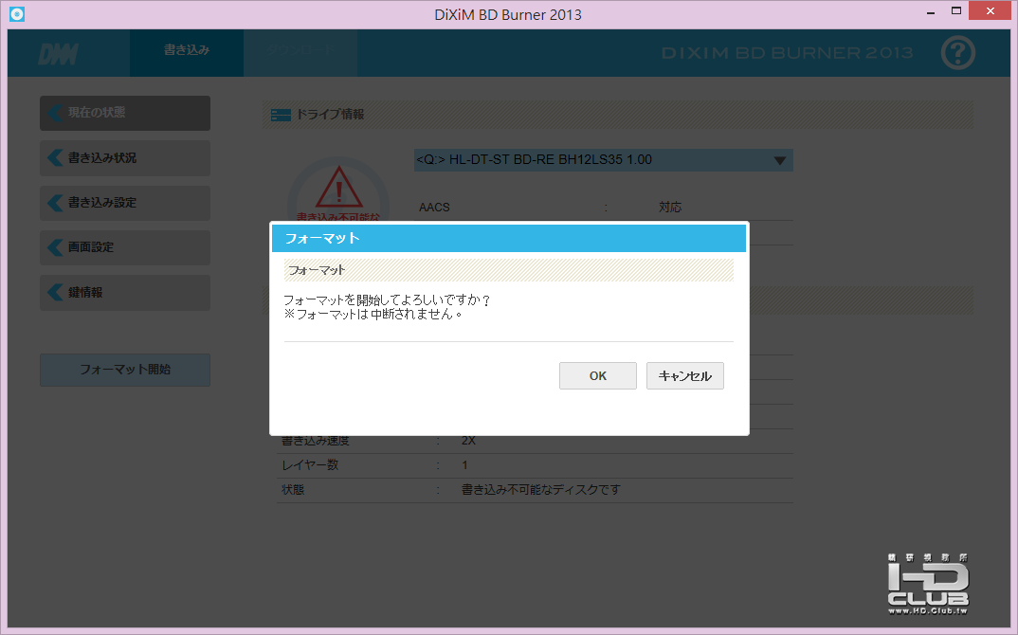
Task: Switch to the dimmed ダウンロード tab
Action: (300, 52)
